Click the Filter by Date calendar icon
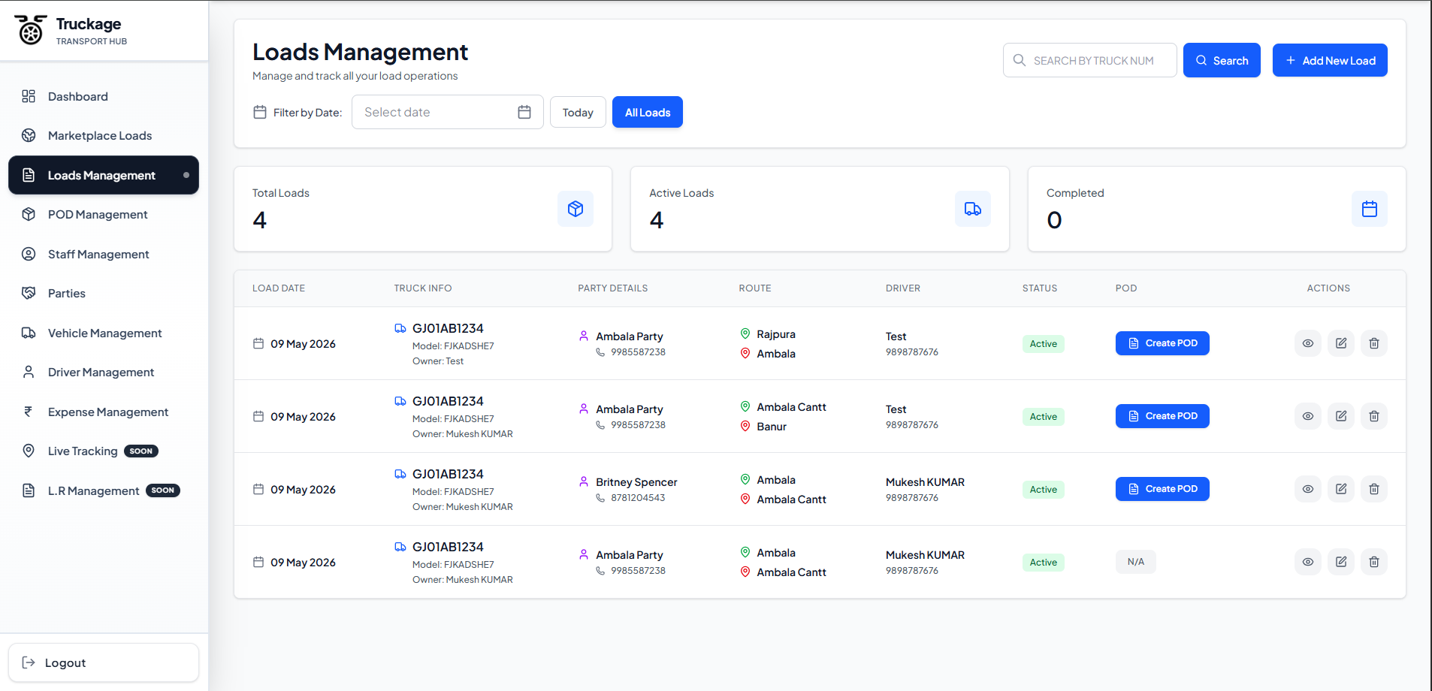The image size is (1432, 691). [x=260, y=112]
